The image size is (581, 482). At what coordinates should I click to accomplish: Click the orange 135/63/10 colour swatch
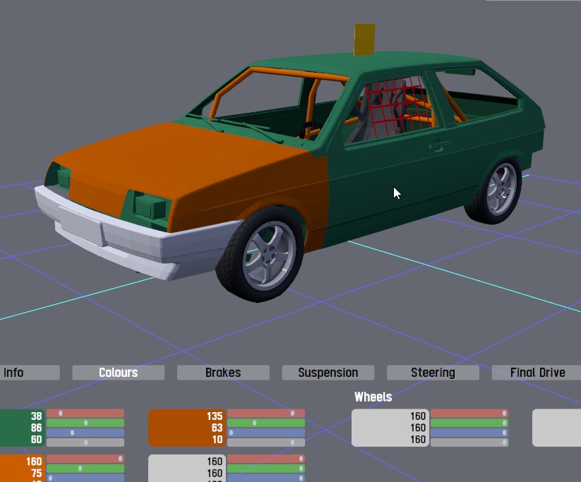tap(187, 428)
